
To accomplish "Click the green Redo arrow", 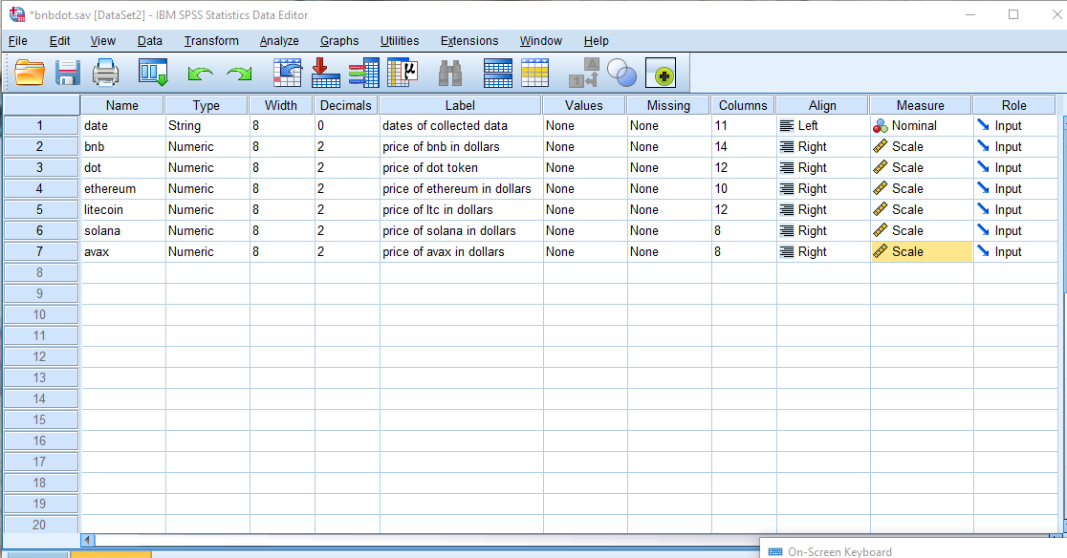I will [x=239, y=74].
